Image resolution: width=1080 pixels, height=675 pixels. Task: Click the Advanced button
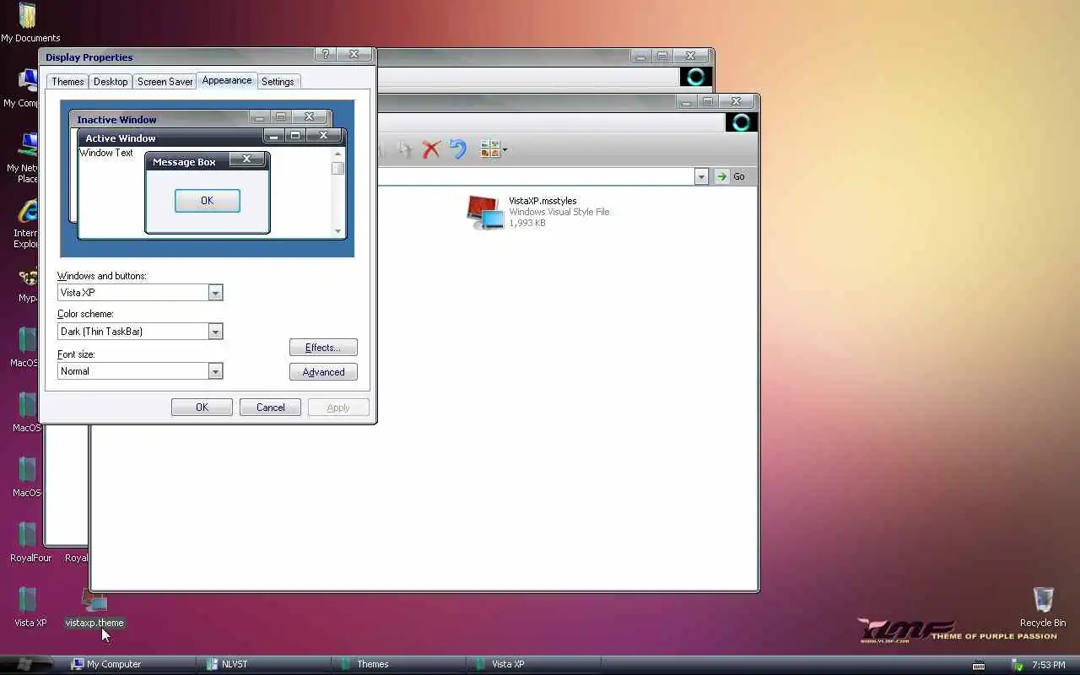coord(323,372)
